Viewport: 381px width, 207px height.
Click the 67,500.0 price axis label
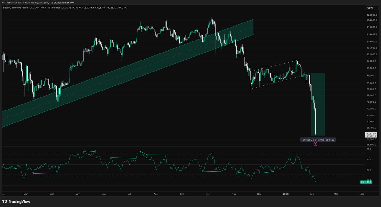point(371,122)
